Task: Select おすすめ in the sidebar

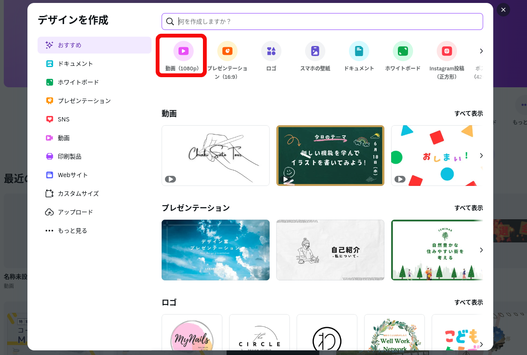Action: click(x=94, y=45)
